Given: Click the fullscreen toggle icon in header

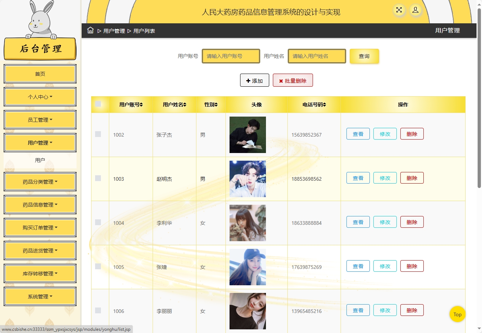Looking at the screenshot, I should (399, 10).
